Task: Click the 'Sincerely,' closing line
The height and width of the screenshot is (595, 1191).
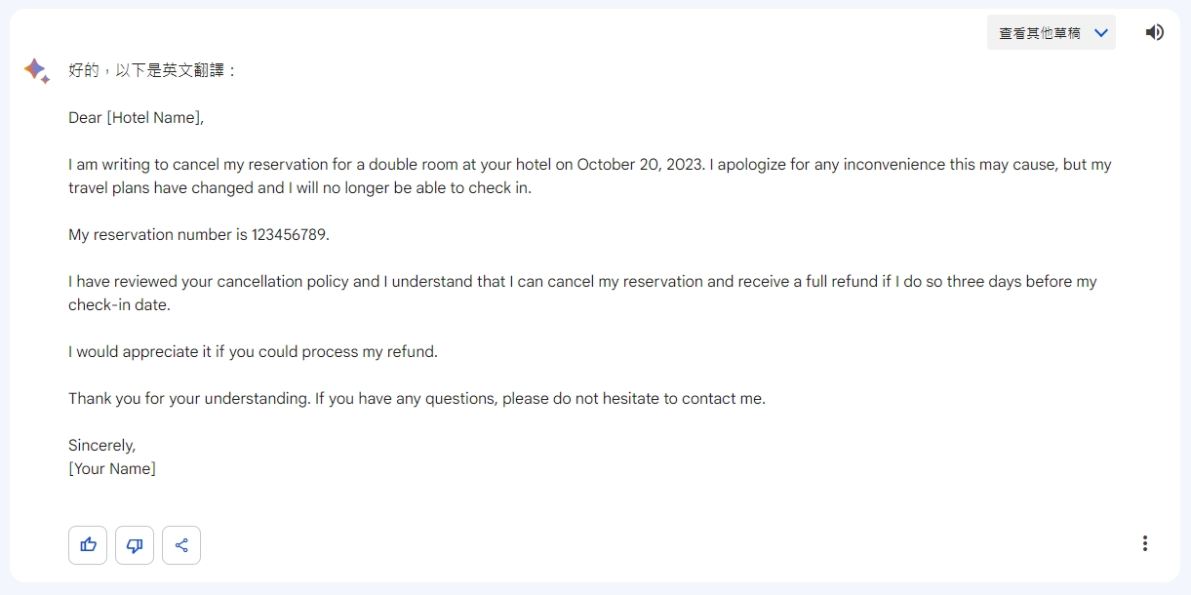Action: (x=102, y=445)
